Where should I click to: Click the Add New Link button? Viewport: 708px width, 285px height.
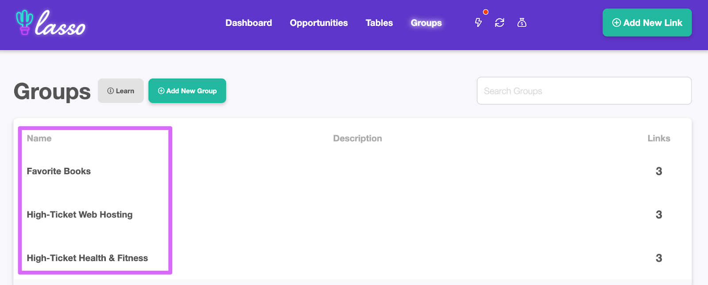647,23
